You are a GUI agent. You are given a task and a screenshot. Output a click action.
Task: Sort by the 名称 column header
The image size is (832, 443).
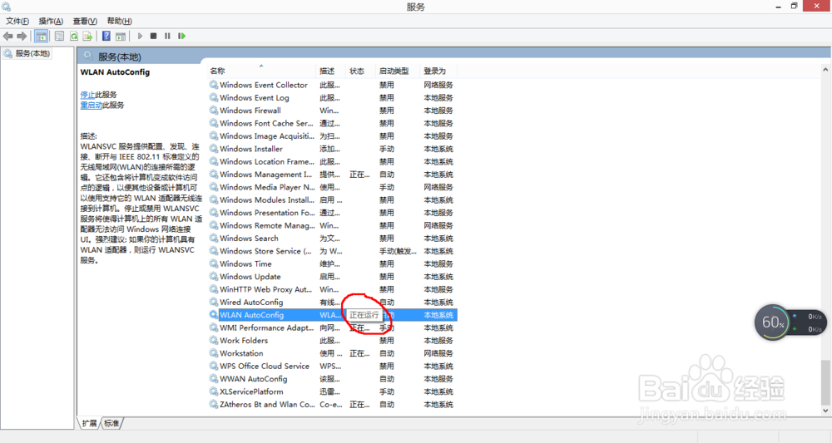click(261, 71)
